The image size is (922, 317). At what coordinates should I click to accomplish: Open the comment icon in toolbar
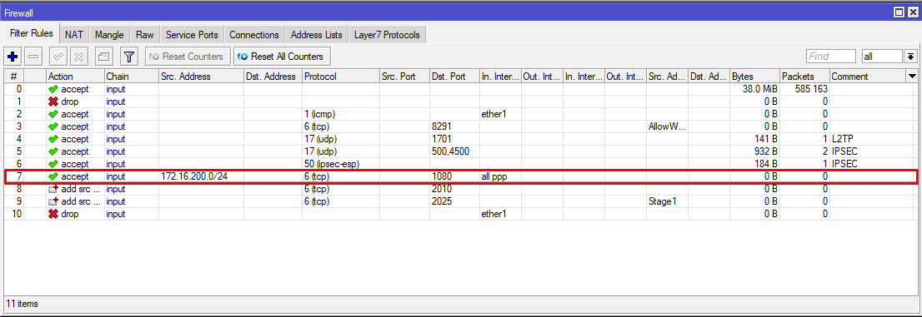(103, 57)
